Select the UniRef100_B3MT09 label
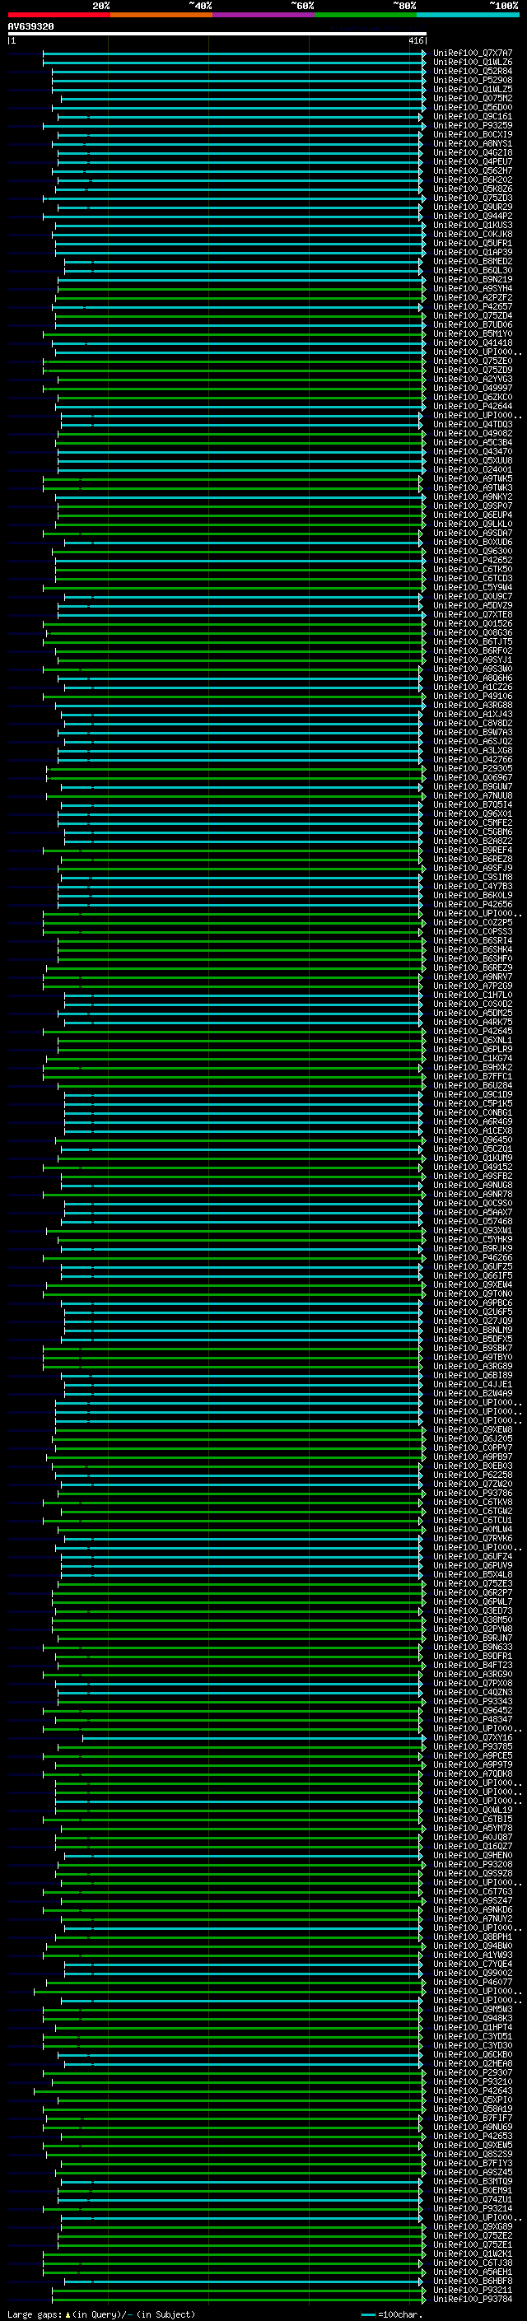 (x=473, y=2181)
